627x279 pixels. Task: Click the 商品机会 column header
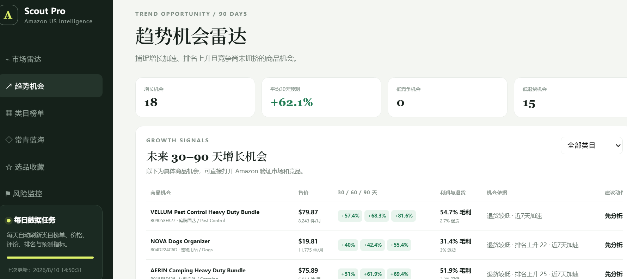click(161, 193)
